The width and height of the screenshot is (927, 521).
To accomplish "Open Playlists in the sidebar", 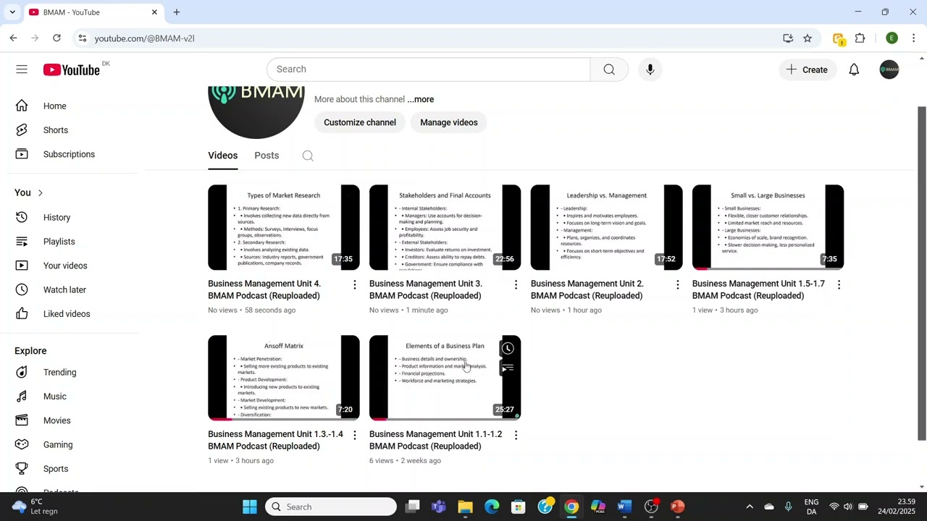I will (x=59, y=242).
